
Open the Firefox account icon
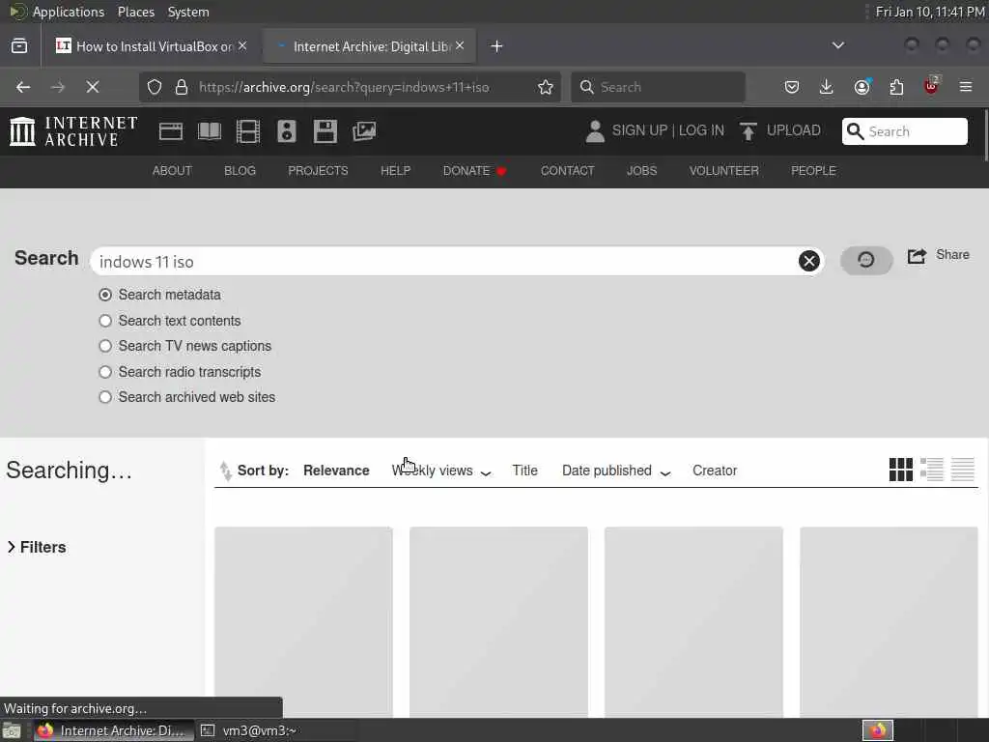[x=862, y=87]
